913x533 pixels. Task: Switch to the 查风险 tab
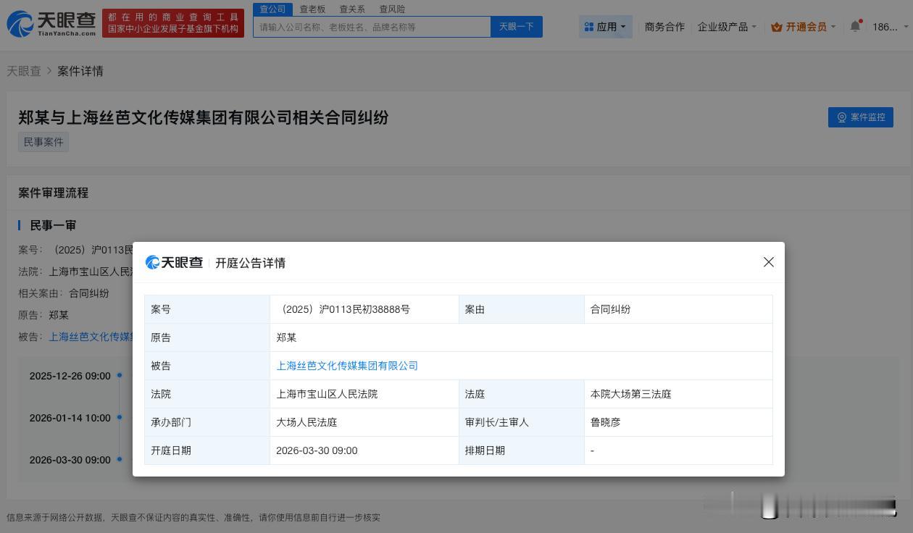391,9
